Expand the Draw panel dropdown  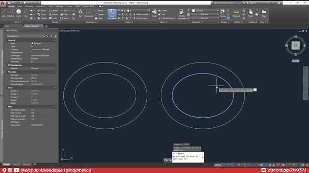(18, 22)
